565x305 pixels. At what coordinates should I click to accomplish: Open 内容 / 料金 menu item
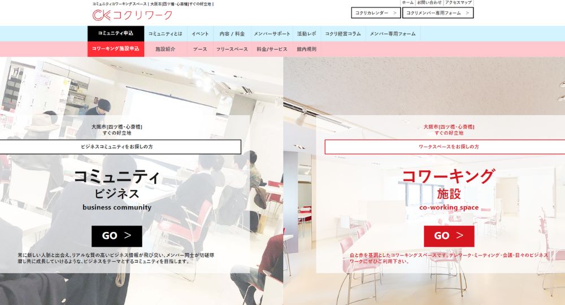(232, 34)
